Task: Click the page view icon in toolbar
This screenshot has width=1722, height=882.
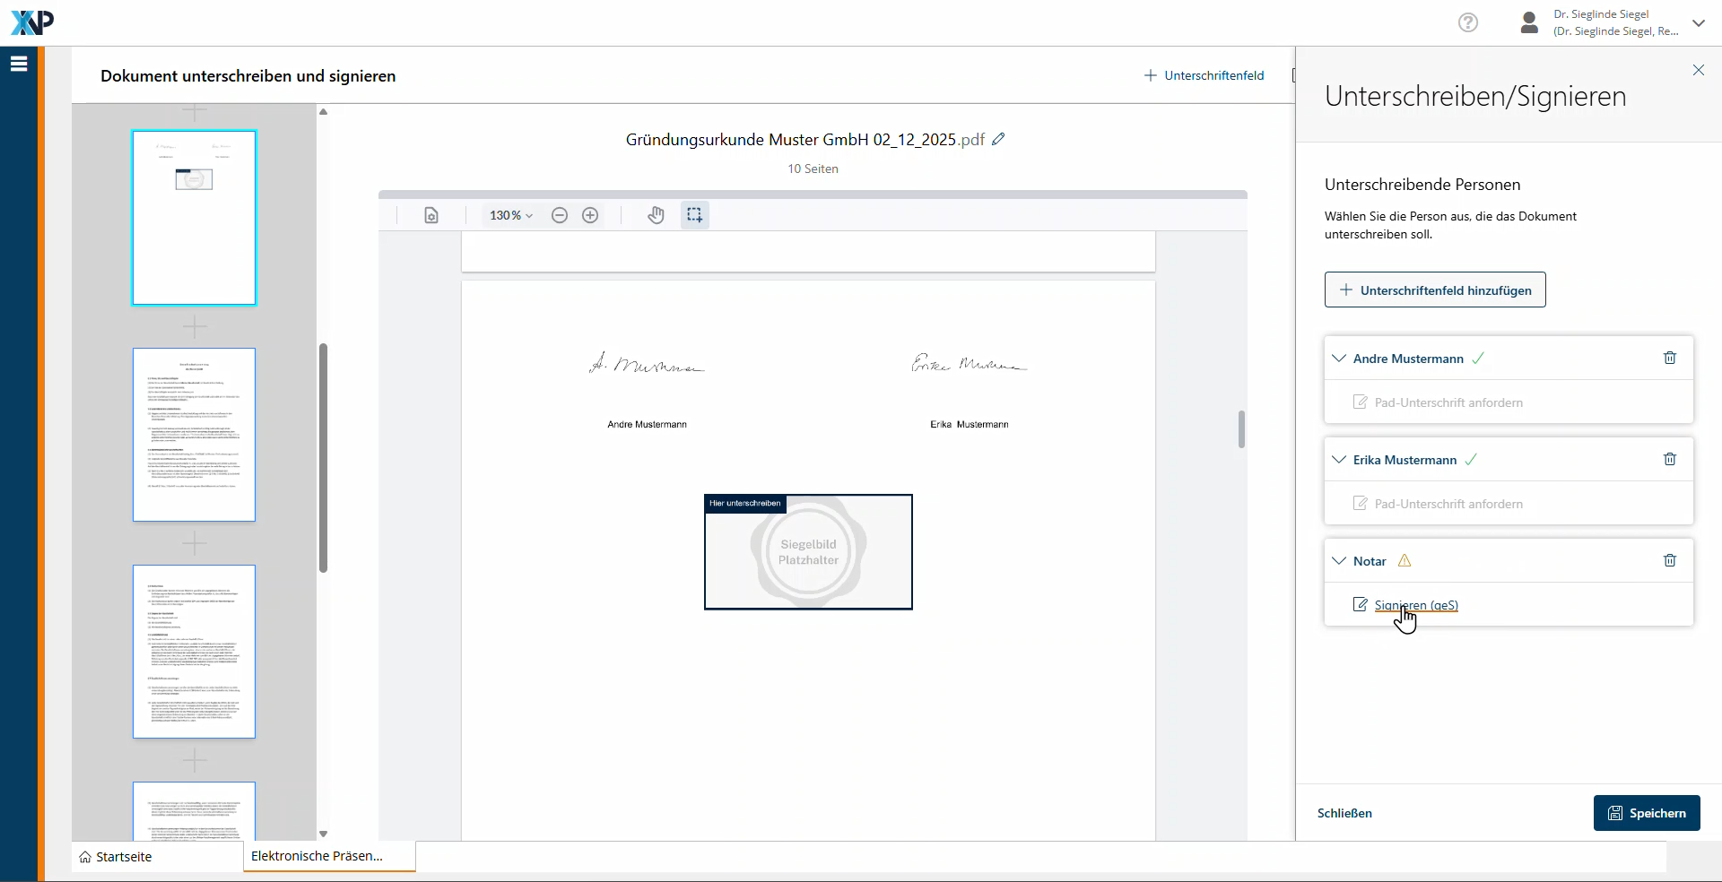Action: coord(431,215)
